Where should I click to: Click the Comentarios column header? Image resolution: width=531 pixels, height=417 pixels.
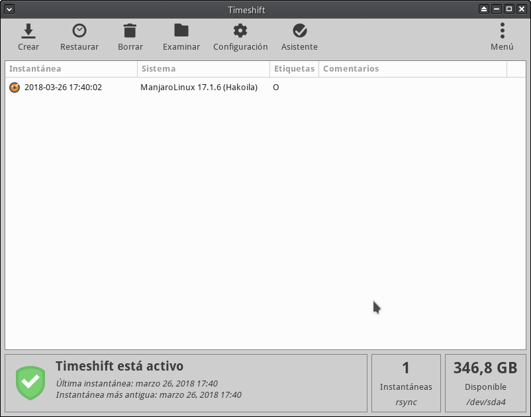(412, 69)
